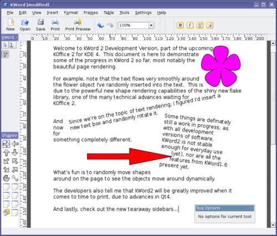Click the rotated 'Since we're on the topic' text box
Viewport: 277px width, 236px height.
(x=145, y=112)
